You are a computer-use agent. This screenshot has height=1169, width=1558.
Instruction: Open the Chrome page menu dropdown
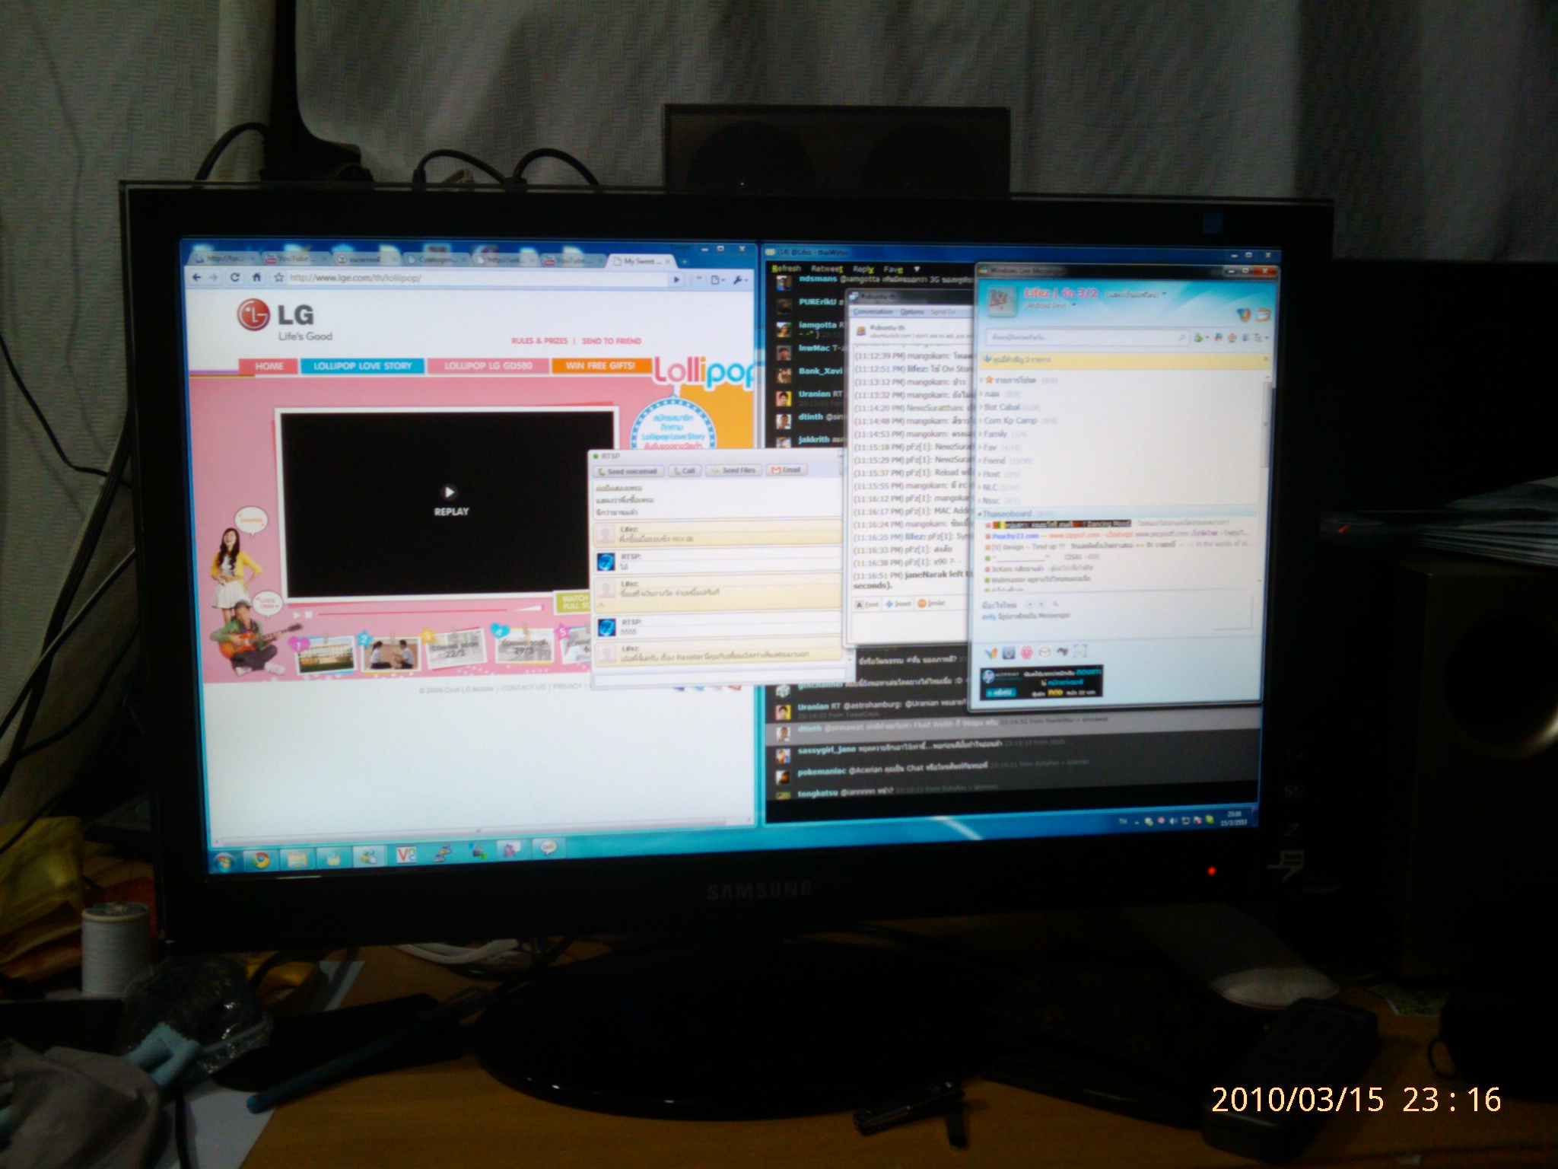pos(717,280)
